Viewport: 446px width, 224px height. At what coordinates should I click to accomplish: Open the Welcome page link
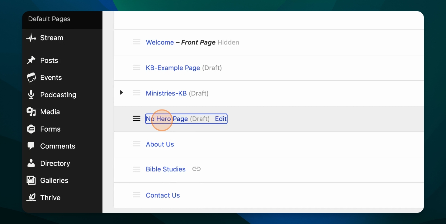[160, 42]
